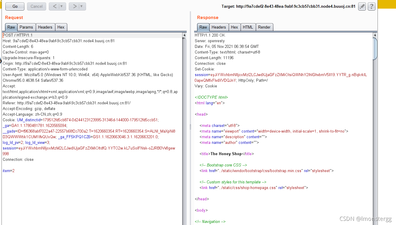The height and width of the screenshot is (225, 396).
Task: Edit target with the pencil icon
Action: click(362, 6)
